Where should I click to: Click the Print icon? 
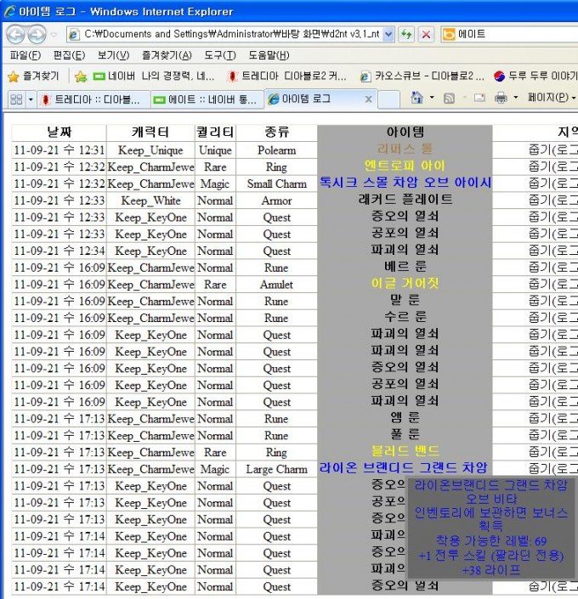tap(501, 99)
